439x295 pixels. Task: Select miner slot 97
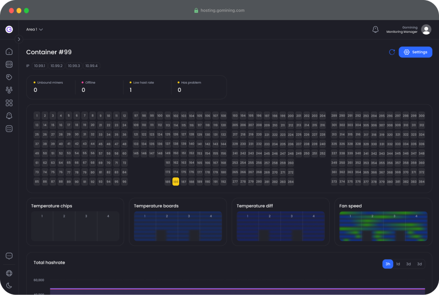click(136, 116)
